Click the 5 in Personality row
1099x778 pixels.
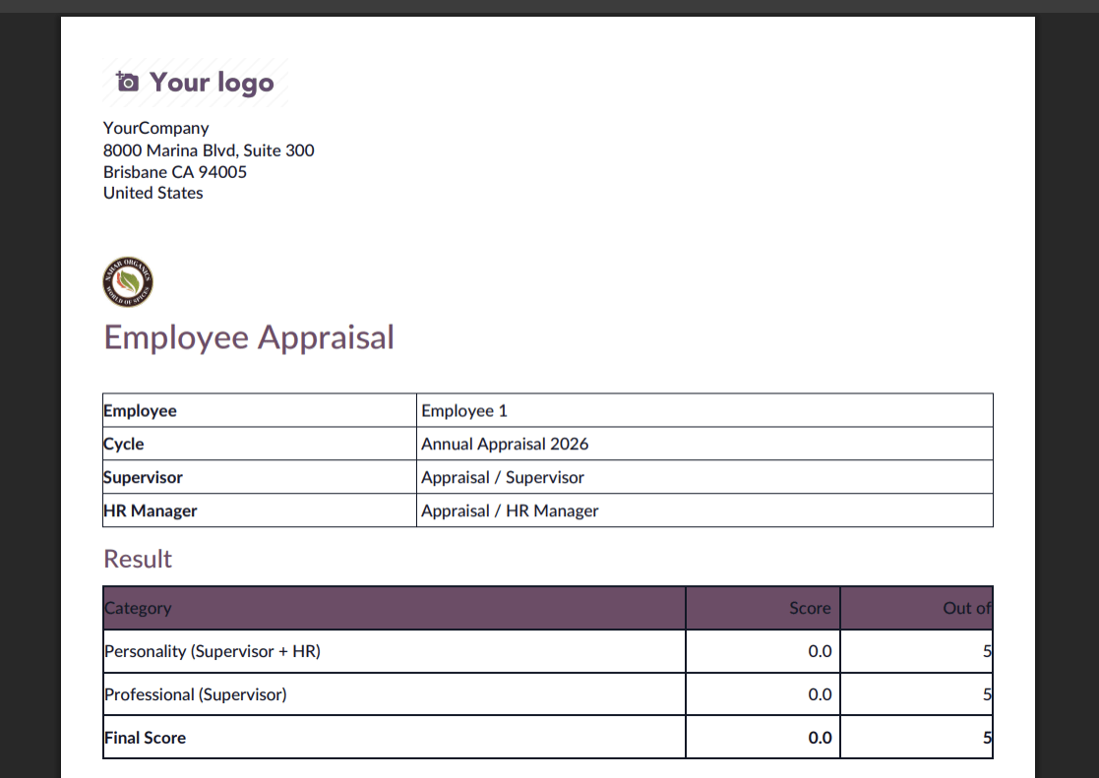tap(987, 651)
